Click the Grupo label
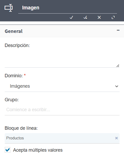The height and width of the screenshot is (154, 124). pos(12,100)
